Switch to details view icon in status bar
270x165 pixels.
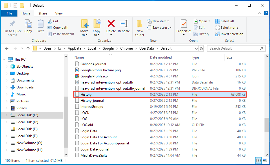tap(259, 161)
